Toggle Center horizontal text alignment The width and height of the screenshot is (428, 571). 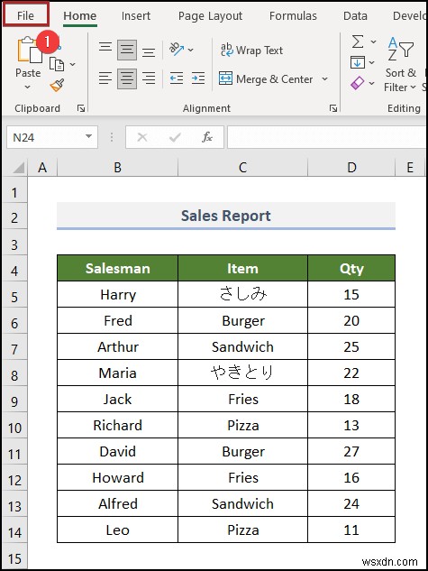(x=127, y=78)
